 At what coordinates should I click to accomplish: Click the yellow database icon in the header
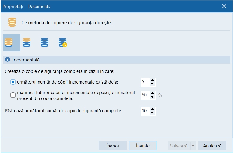pos(12,22)
